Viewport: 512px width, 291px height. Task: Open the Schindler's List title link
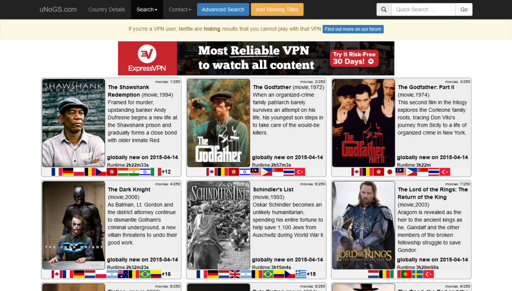(x=273, y=189)
